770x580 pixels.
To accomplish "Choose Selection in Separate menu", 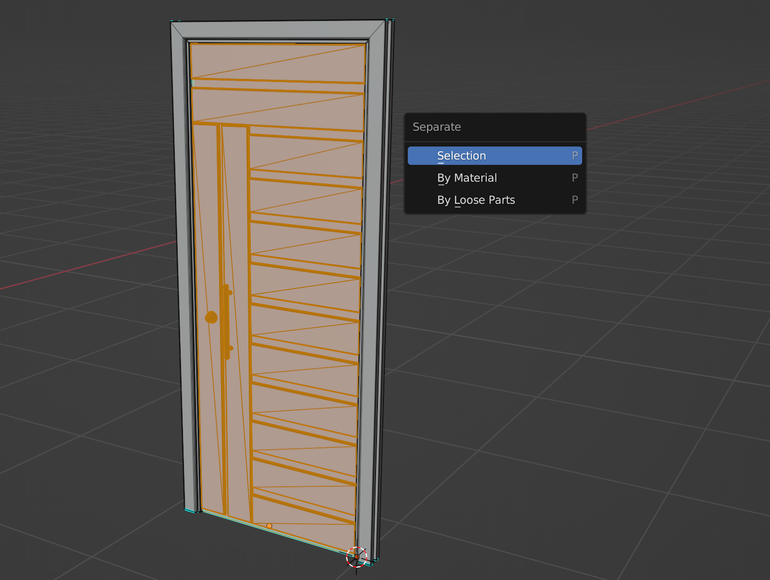I will [x=495, y=155].
